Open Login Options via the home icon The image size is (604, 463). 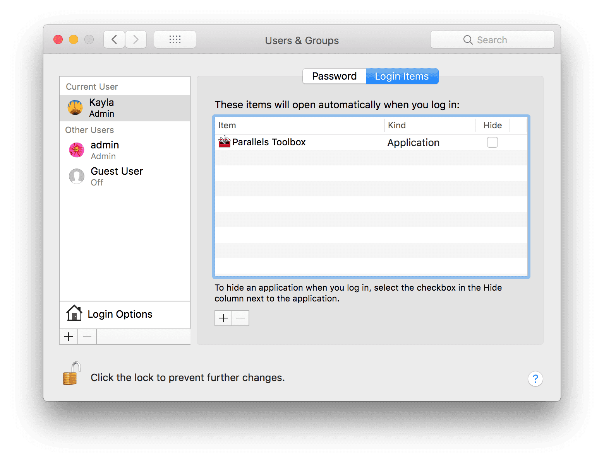(x=74, y=313)
